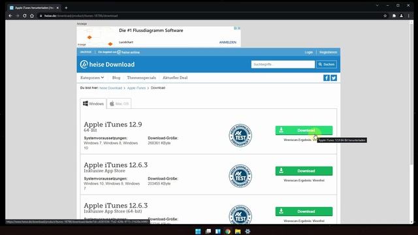Go to the browser home icon

(x=32, y=16)
